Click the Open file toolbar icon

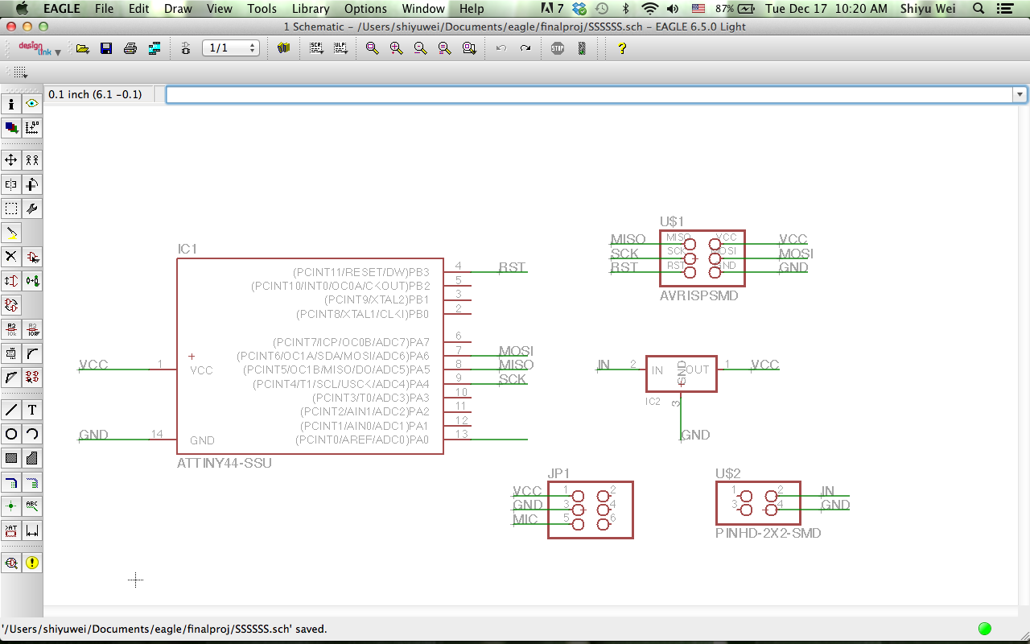(82, 48)
